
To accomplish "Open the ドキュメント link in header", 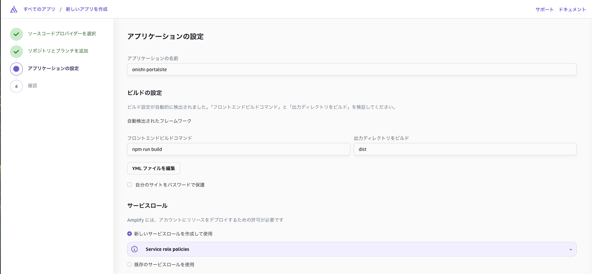I will pos(572,10).
